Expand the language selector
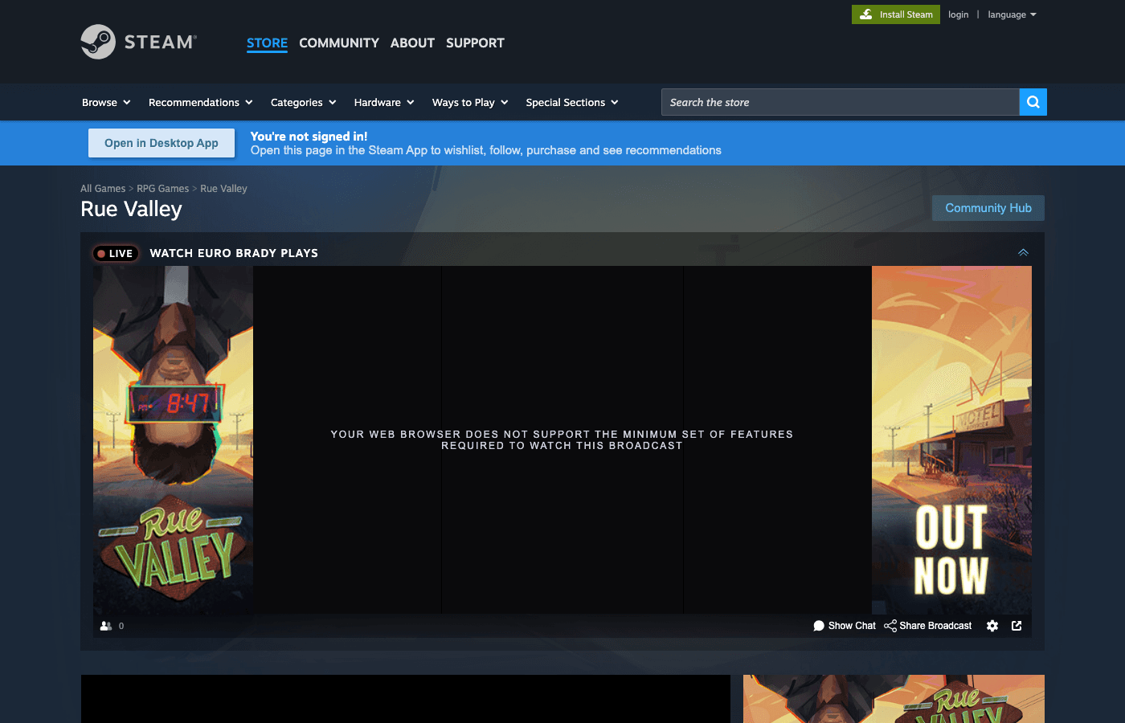 (1012, 14)
